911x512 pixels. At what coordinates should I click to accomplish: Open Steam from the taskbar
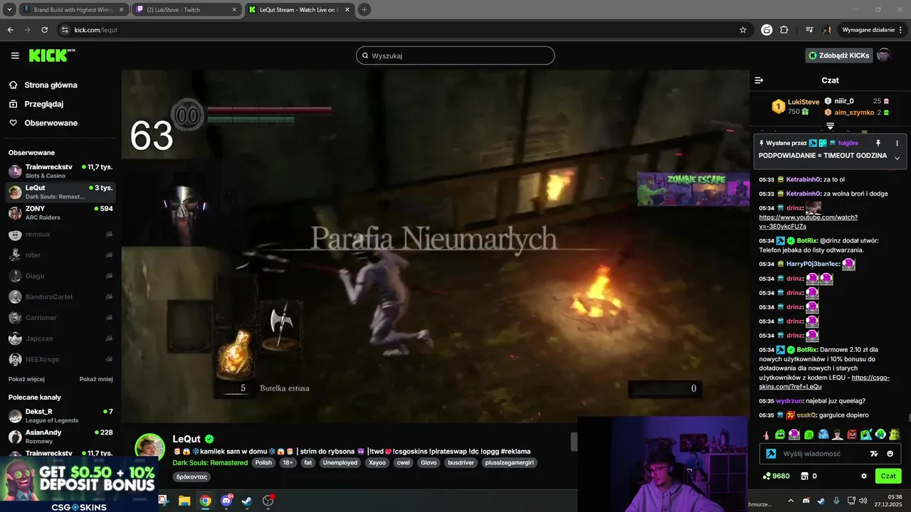point(246,501)
